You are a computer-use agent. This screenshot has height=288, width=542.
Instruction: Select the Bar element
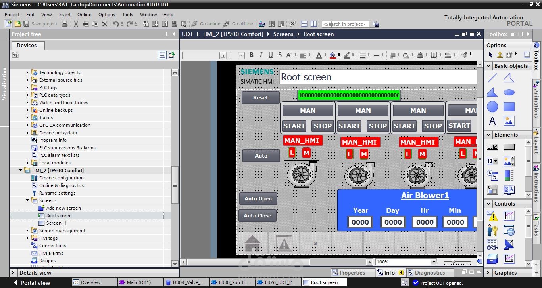509,175
